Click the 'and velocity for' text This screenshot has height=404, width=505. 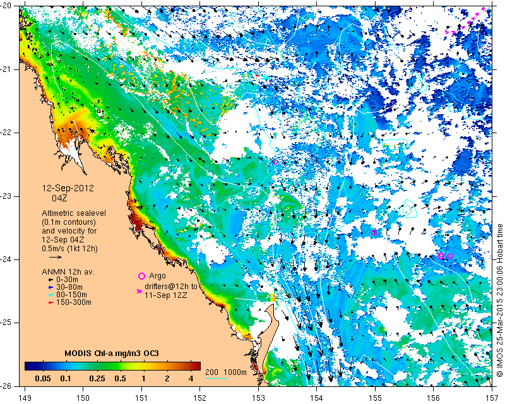tap(69, 231)
